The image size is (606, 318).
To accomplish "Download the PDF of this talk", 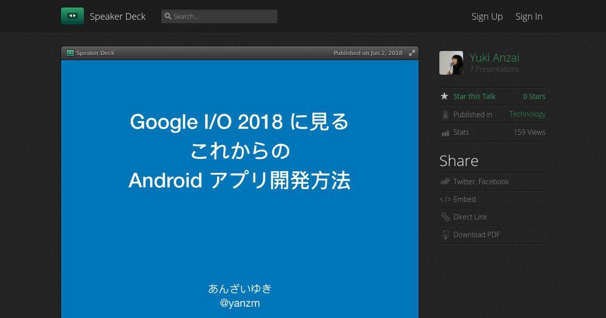I will (477, 235).
